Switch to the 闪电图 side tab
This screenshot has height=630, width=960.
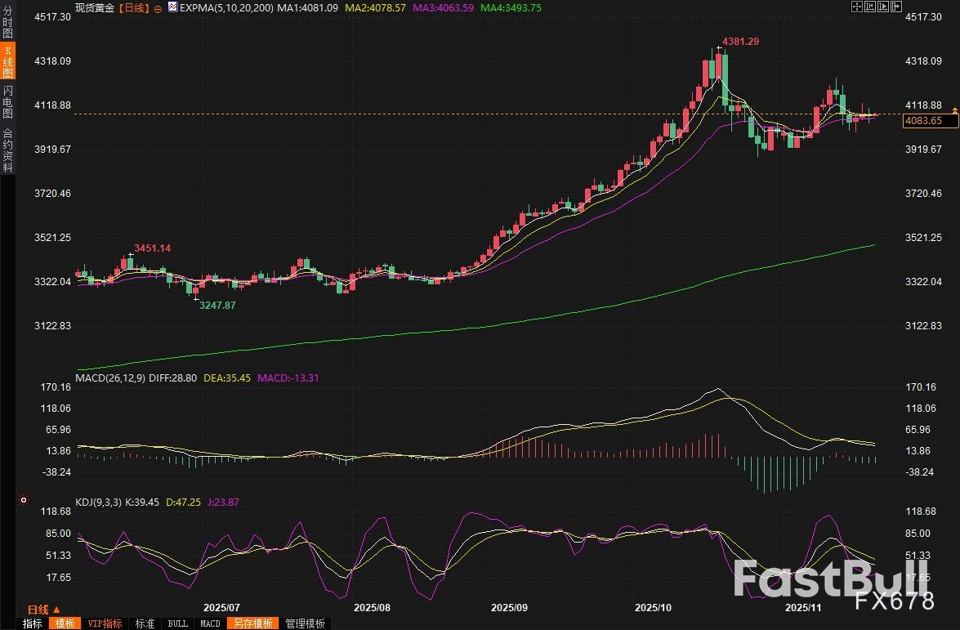7,100
